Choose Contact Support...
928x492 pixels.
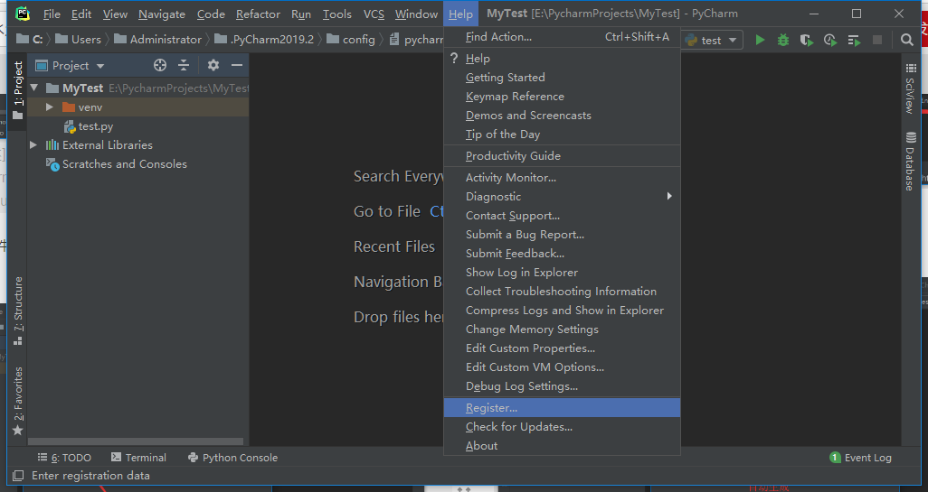coord(562,215)
